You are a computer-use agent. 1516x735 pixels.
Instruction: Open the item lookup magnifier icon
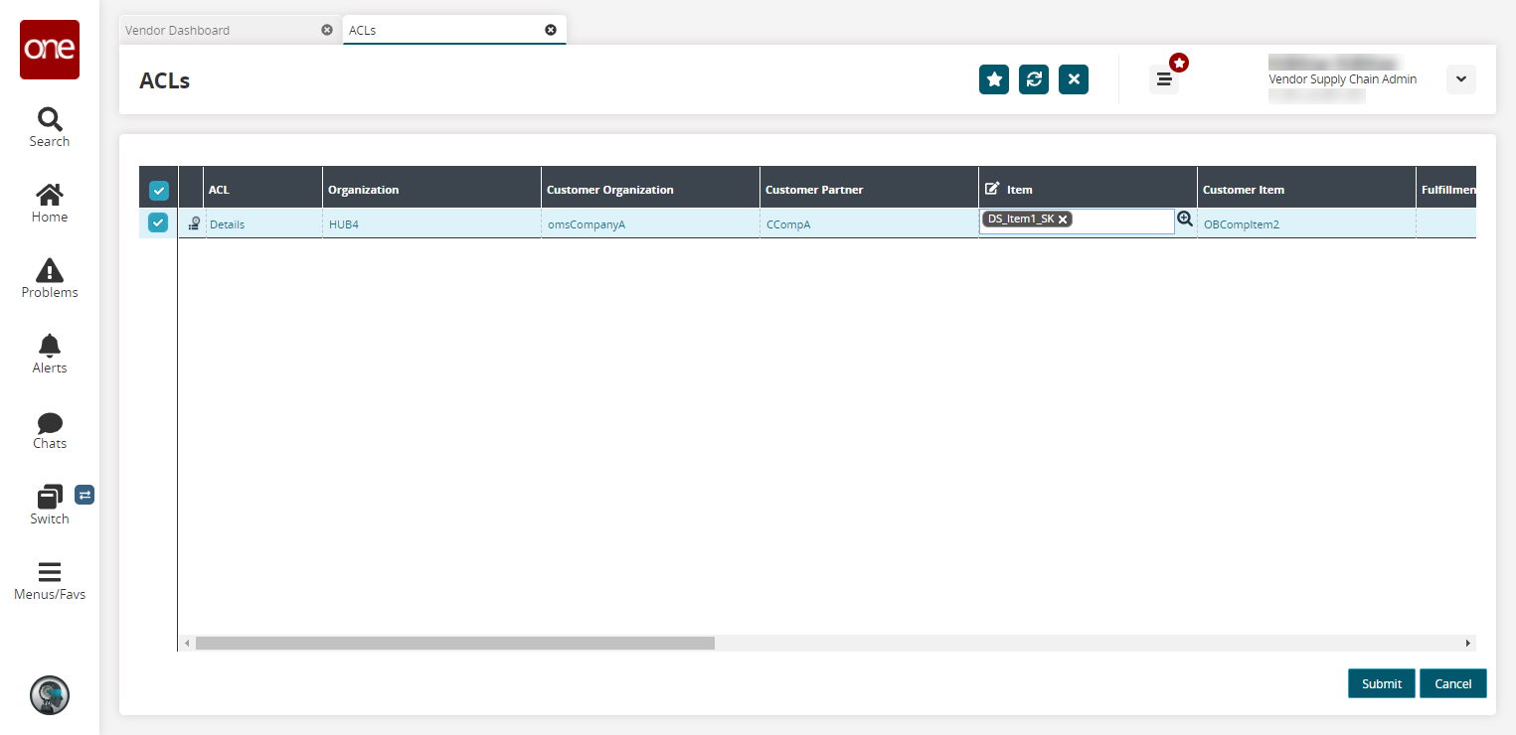[x=1185, y=220]
